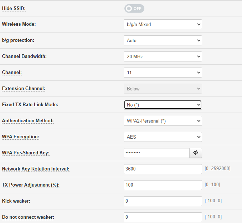Click the Kick weaker input field
The image size is (242, 223).
tap(163, 201)
